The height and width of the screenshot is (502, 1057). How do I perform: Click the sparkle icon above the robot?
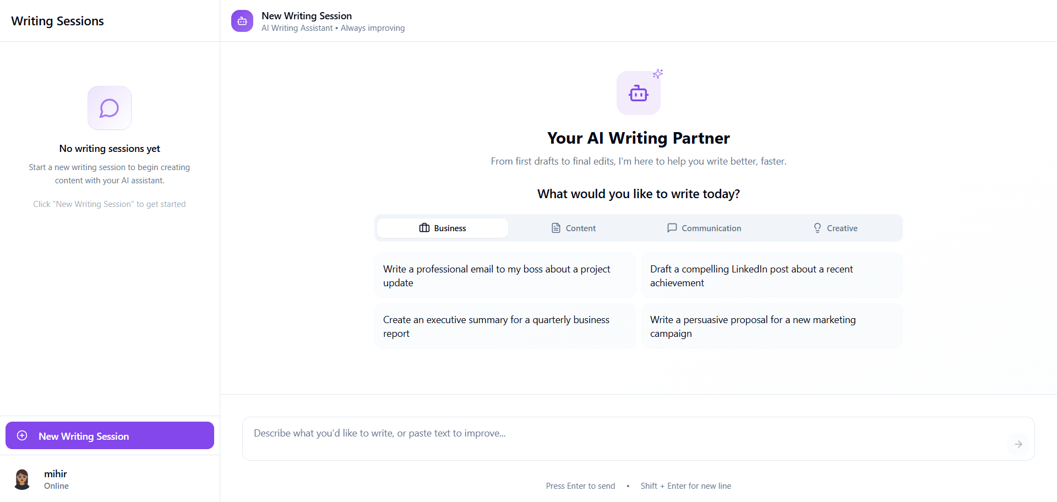click(x=658, y=74)
